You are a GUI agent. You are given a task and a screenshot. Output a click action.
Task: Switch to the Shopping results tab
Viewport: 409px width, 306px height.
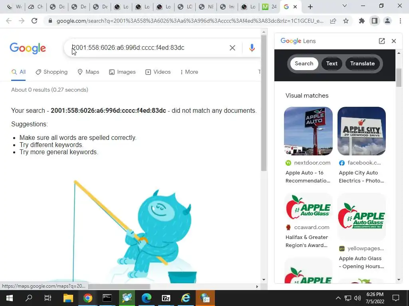point(52,72)
